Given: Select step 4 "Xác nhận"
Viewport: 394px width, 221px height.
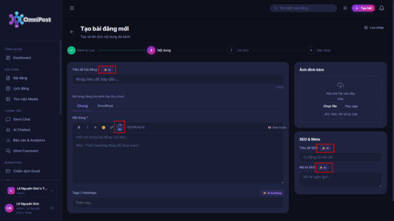Looking at the screenshot, I should click(x=319, y=50).
